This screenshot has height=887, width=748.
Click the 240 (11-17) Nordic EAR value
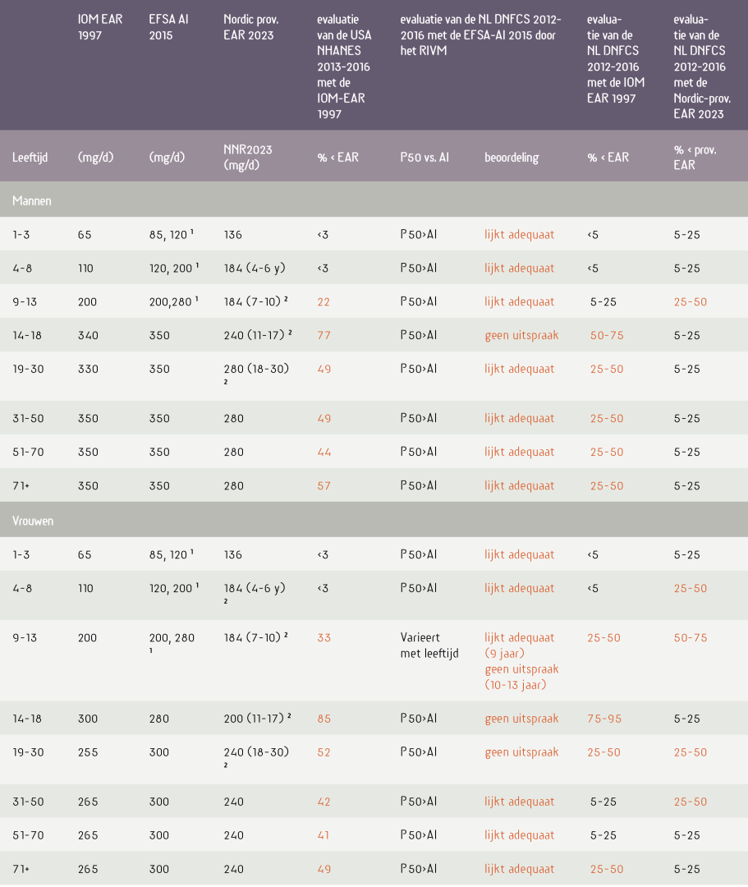point(255,335)
